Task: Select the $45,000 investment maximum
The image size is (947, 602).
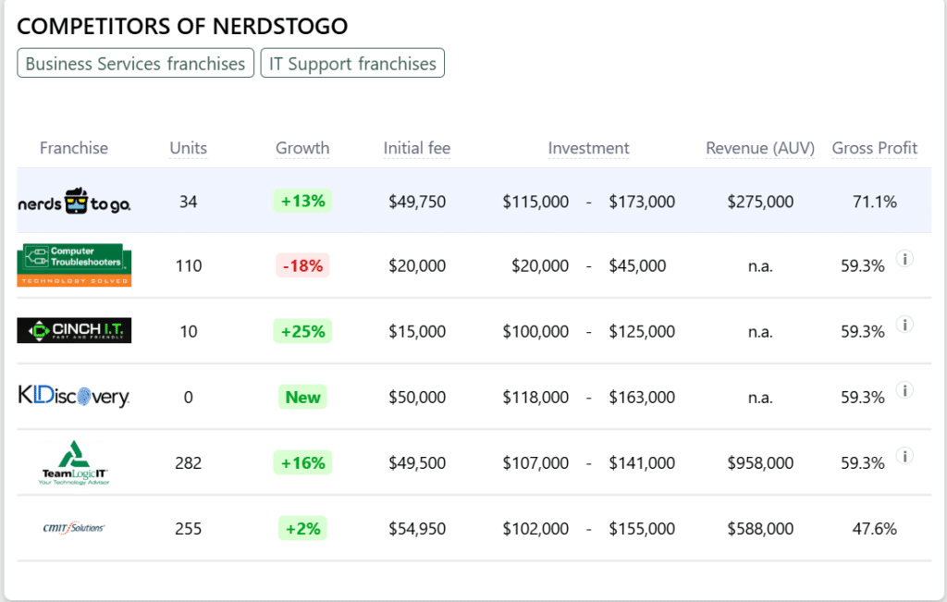Action: coord(637,265)
